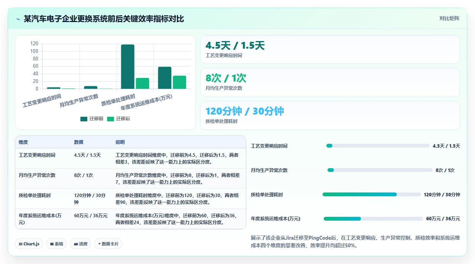This screenshot has height=264, width=475.
Task: Click the 对比矩阵 label in header
Action: point(449,18)
